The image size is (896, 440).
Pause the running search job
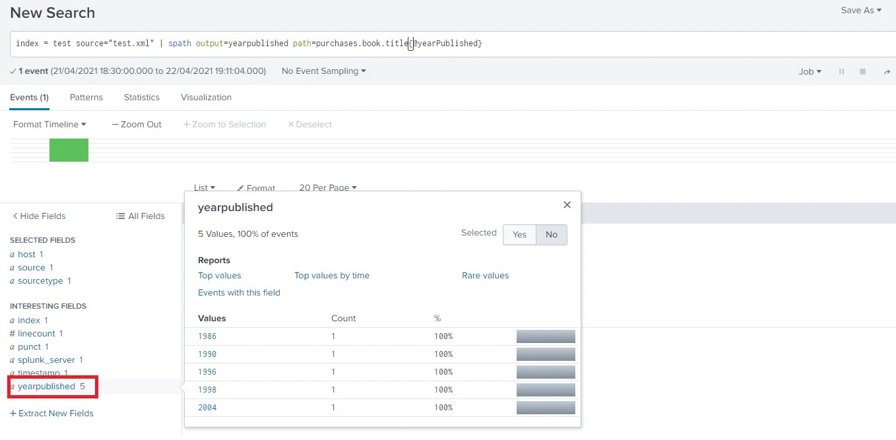[841, 71]
